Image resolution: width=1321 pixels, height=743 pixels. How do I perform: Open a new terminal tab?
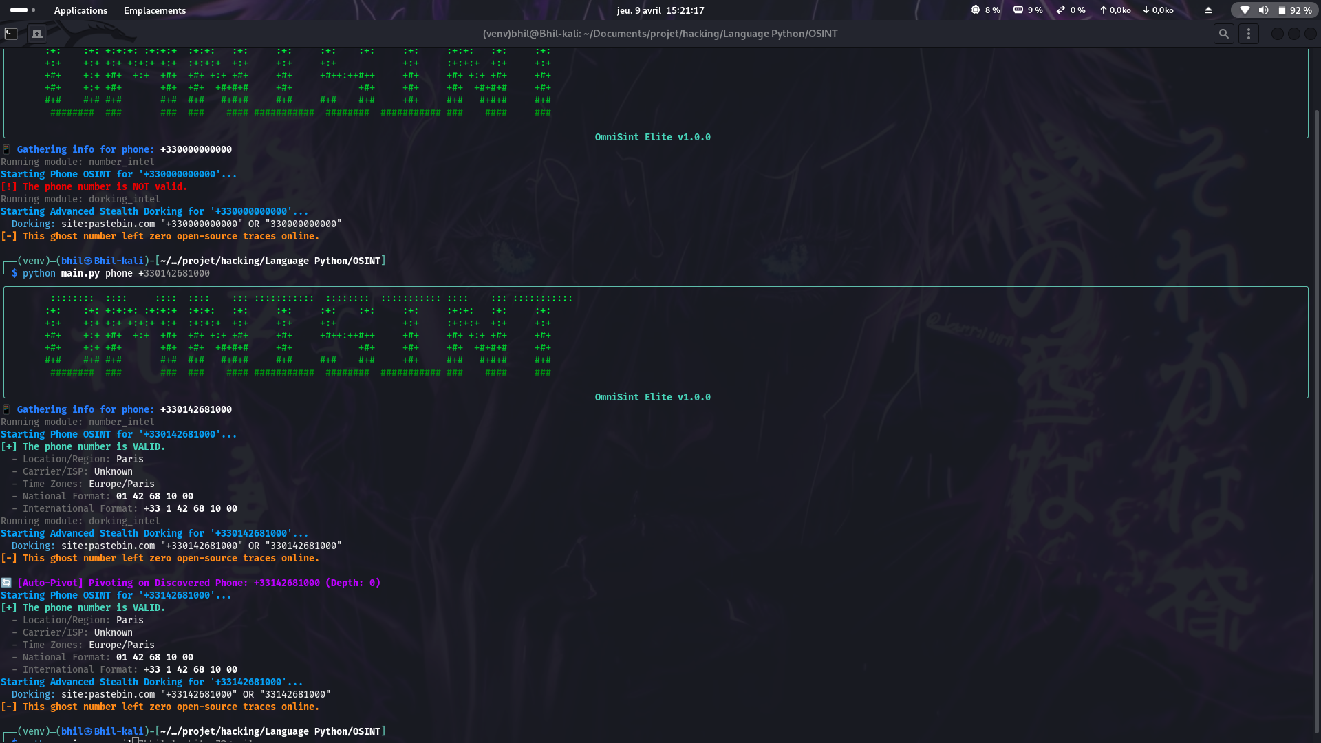(x=37, y=34)
